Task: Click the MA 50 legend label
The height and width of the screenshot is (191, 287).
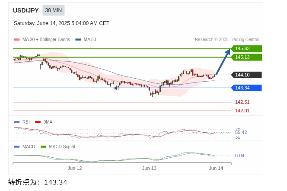Action: (x=90, y=39)
